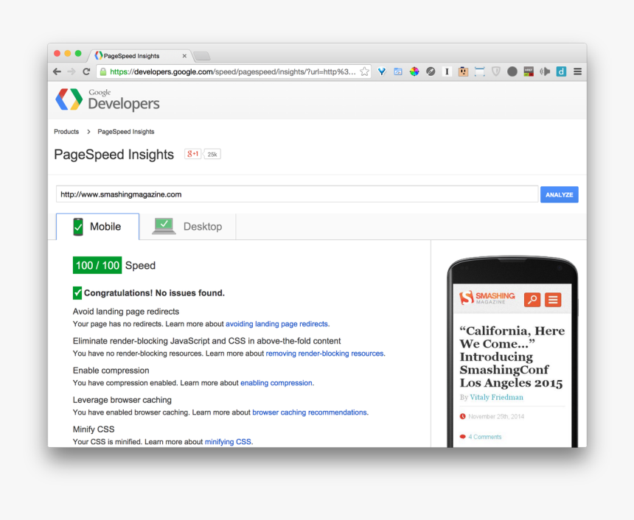Image resolution: width=634 pixels, height=520 pixels.
Task: Close the PageSpeed Insights browser tab
Action: (184, 56)
